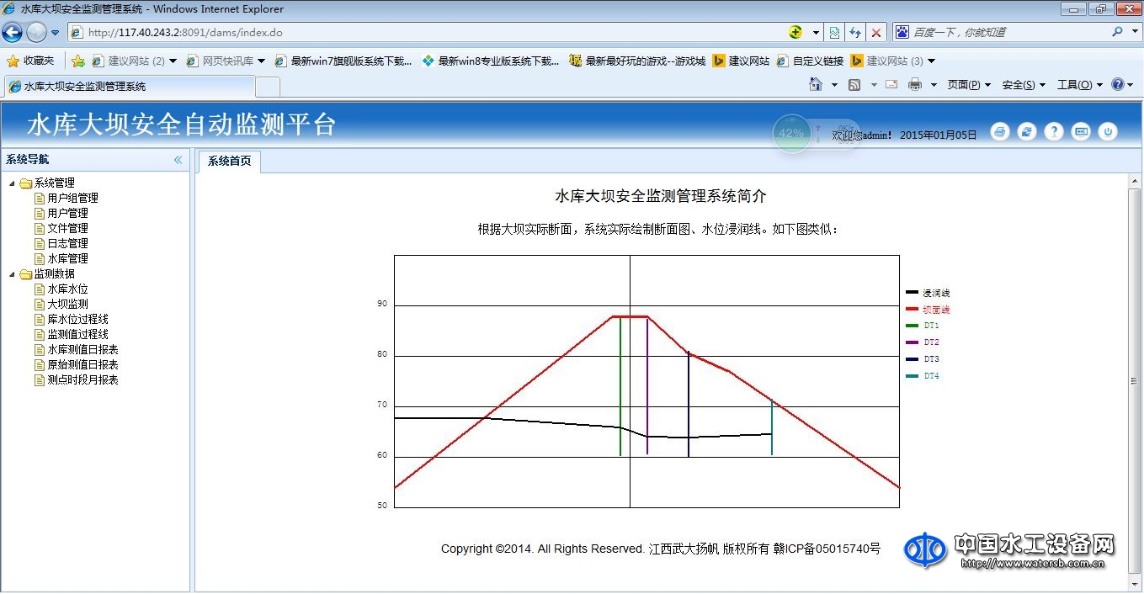Click the 最新win7旗舰版系统下载 favorites link
Screen dimensions: 1144x594
[x=350, y=61]
